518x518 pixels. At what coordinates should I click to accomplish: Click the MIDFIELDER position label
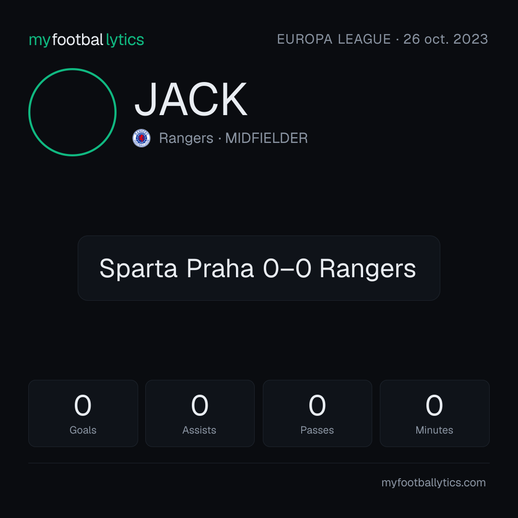pyautogui.click(x=266, y=138)
